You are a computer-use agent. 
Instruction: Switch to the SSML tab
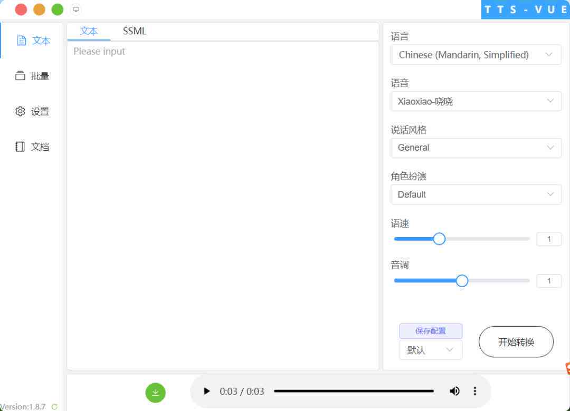pyautogui.click(x=135, y=31)
